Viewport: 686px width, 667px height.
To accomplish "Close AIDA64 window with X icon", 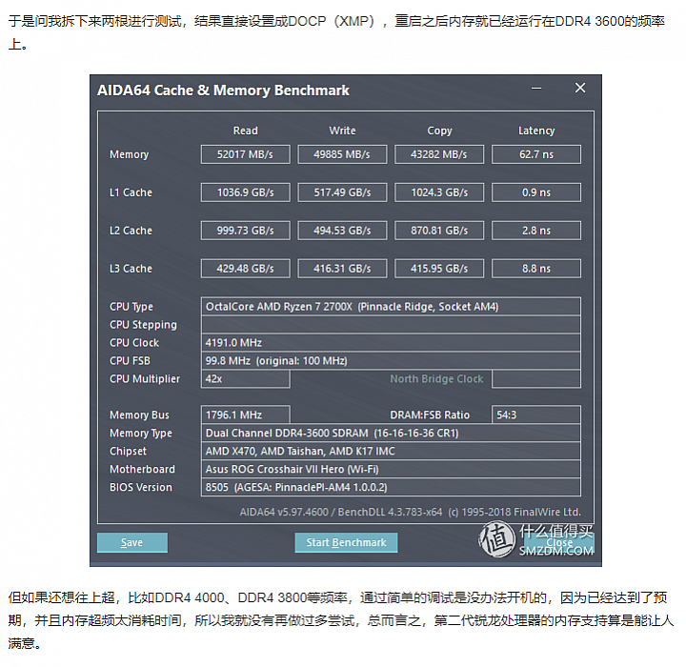I will point(580,88).
